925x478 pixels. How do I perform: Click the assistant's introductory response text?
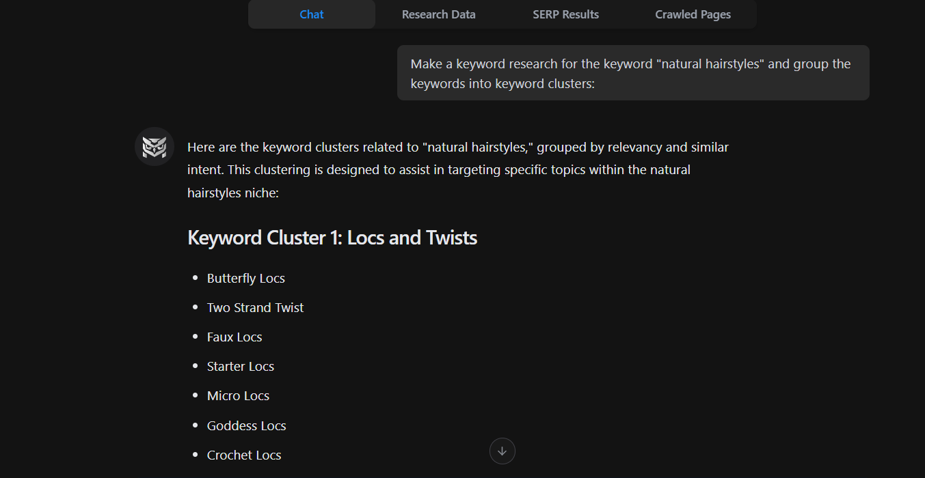(x=457, y=169)
